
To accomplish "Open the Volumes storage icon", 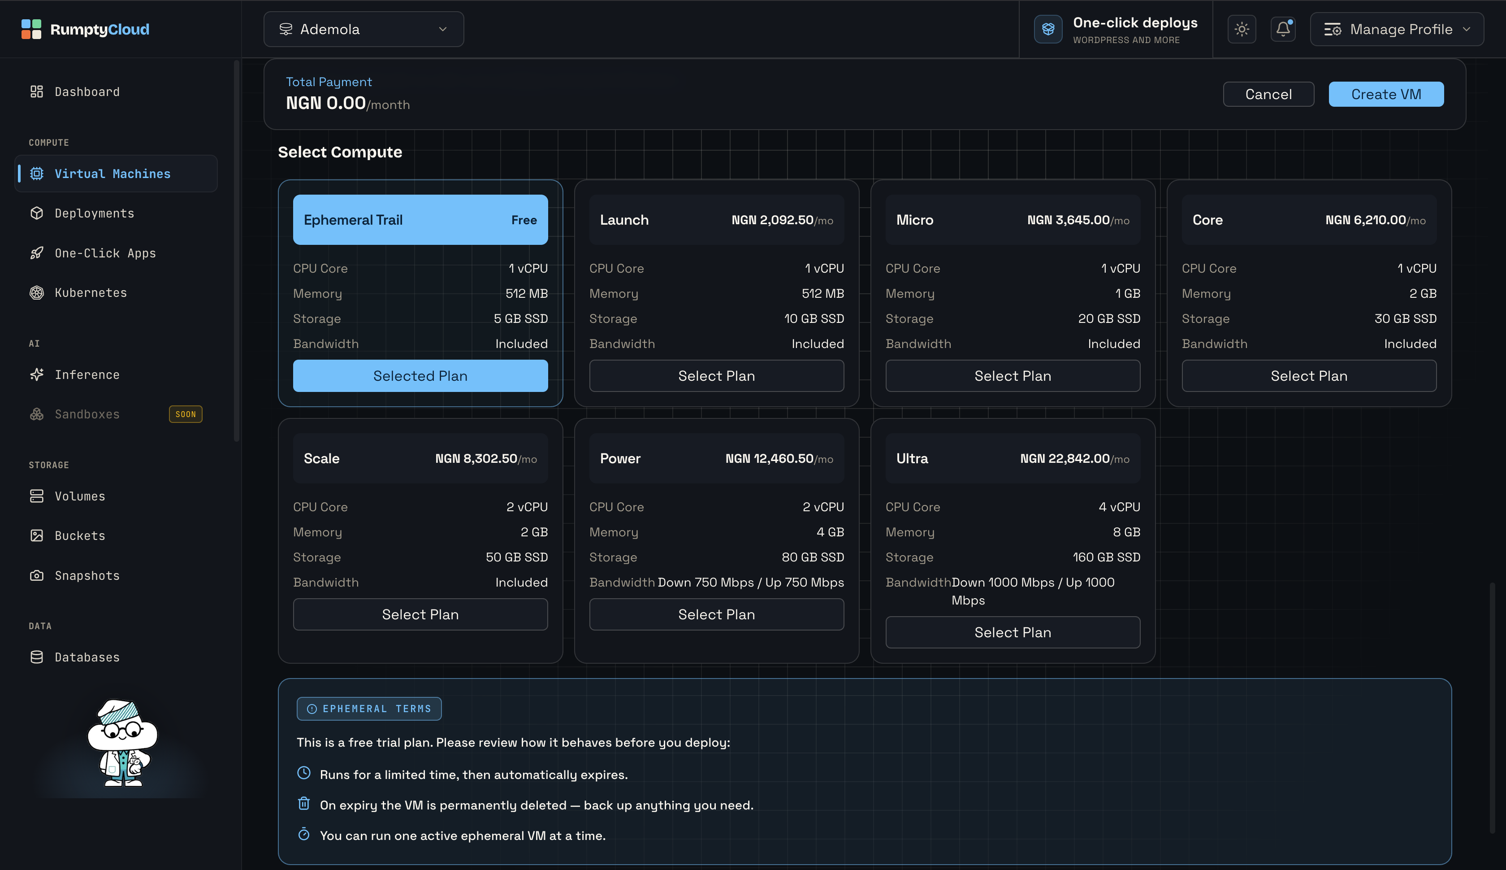I will pyautogui.click(x=37, y=496).
